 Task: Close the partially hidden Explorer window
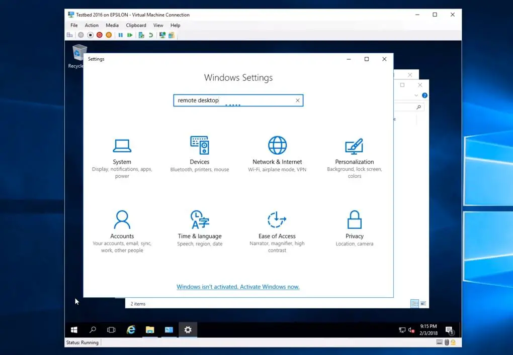pyautogui.click(x=420, y=85)
